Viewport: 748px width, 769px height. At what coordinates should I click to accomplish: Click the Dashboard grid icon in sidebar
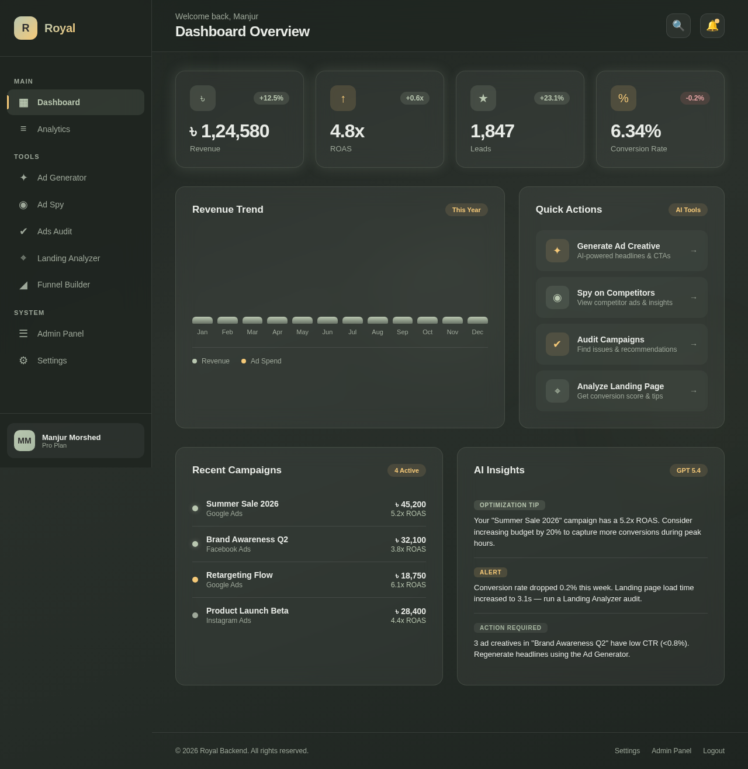[x=23, y=102]
